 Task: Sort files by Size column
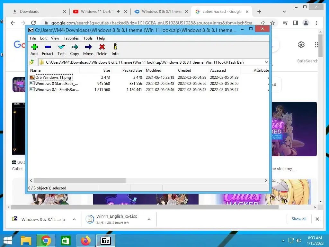point(95,70)
